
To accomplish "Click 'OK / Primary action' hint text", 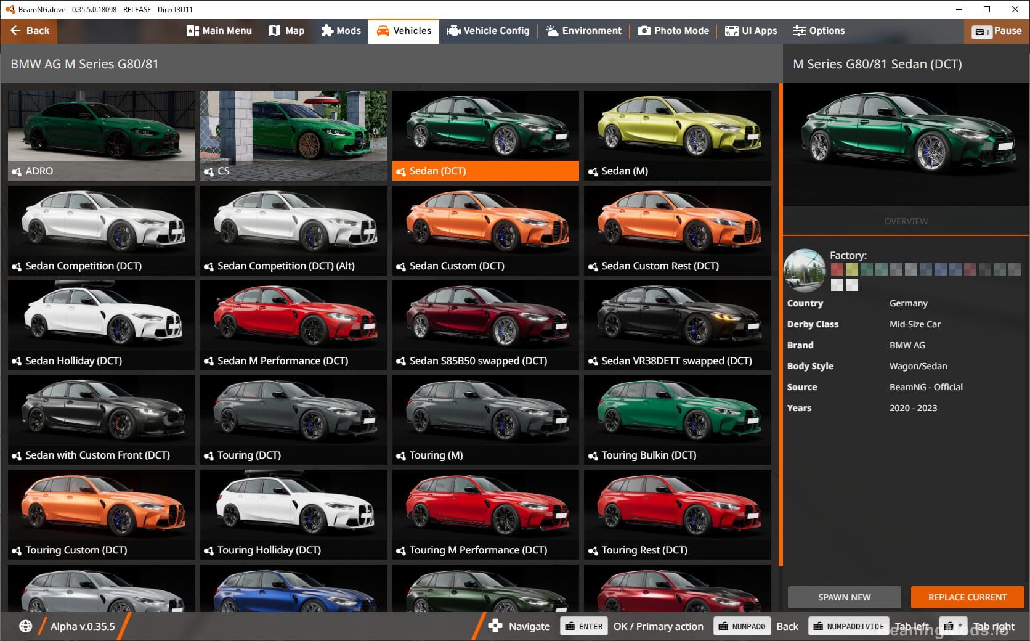I will [658, 626].
